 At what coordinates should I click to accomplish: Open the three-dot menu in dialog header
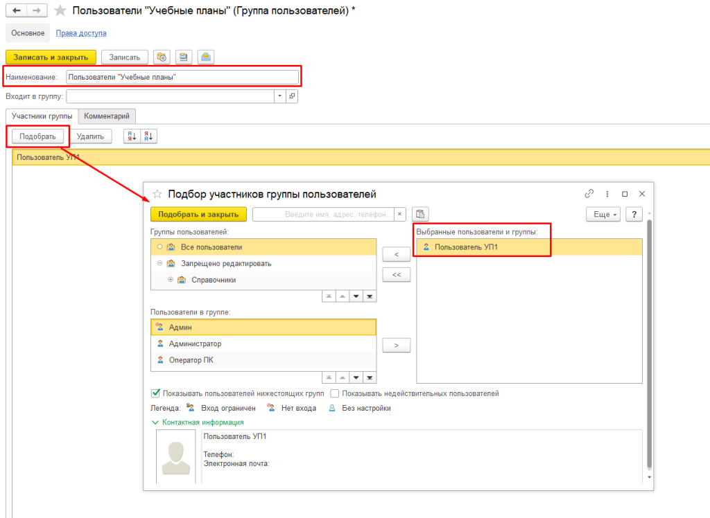click(607, 194)
